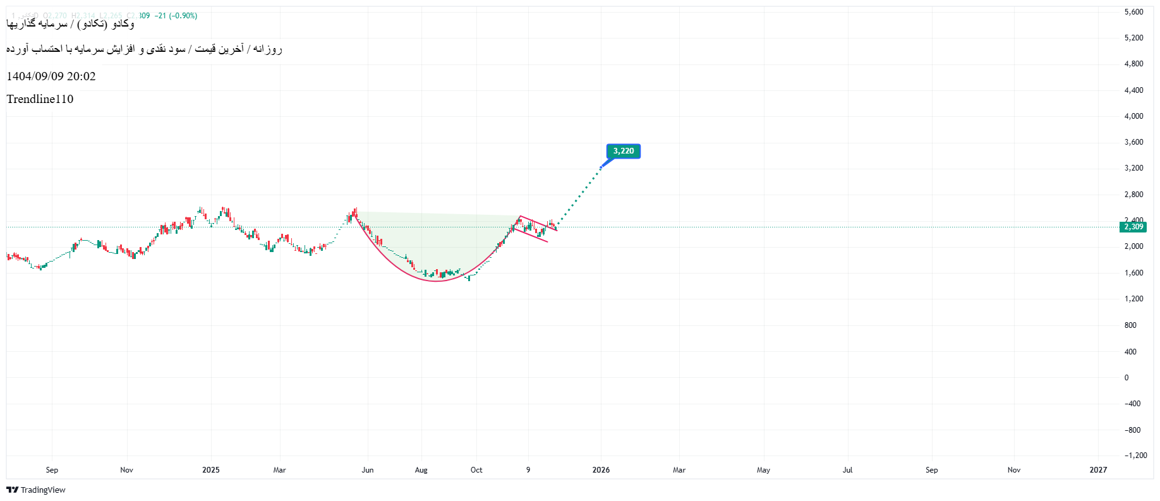The image size is (1160, 501).
Task: Click the TradingView brand text link
Action: (43, 490)
